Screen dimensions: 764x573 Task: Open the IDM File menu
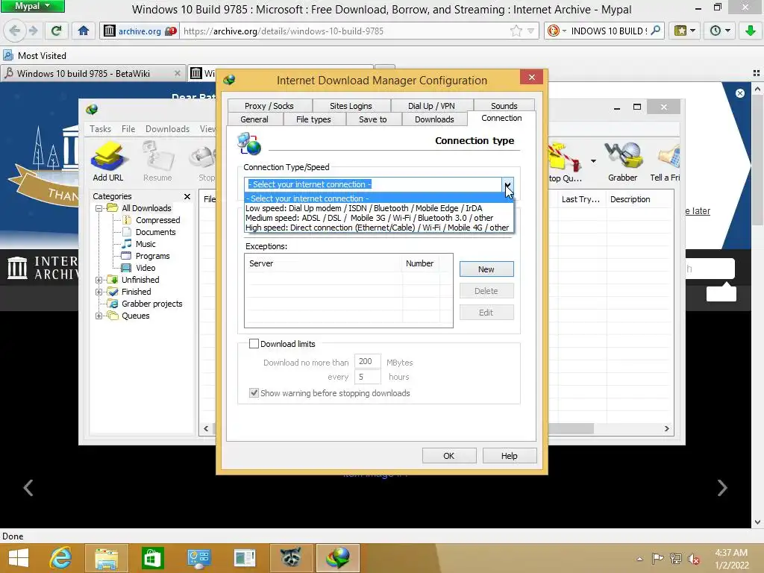(x=128, y=129)
